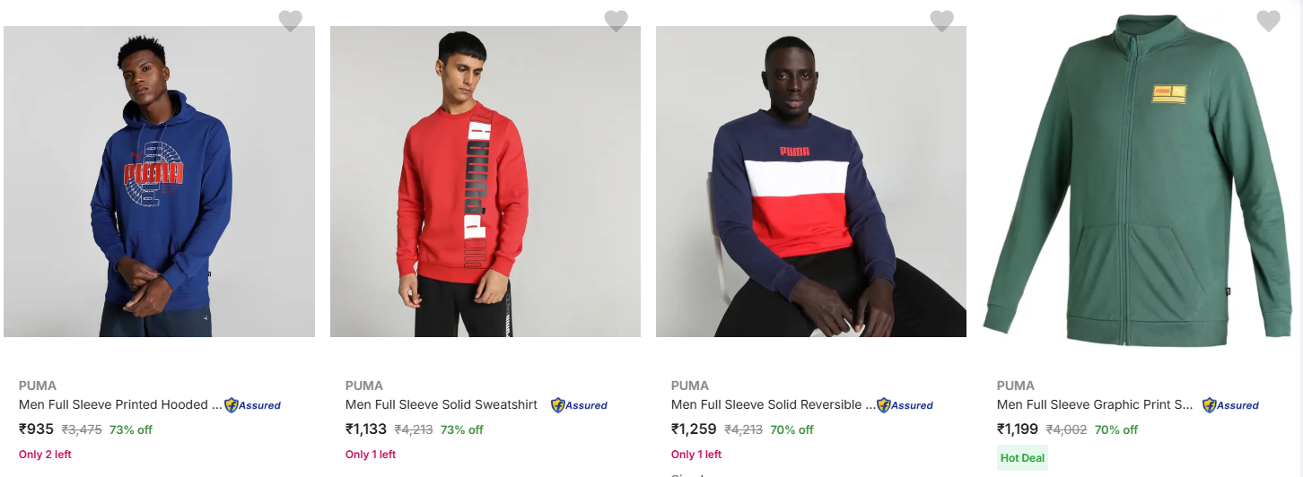Image resolution: width=1303 pixels, height=477 pixels.
Task: View navy white red sweatshirt photo
Action: pyautogui.click(x=811, y=182)
